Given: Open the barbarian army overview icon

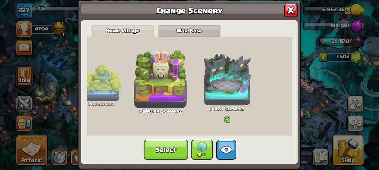Looking at the screenshot, I should (x=24, y=123).
